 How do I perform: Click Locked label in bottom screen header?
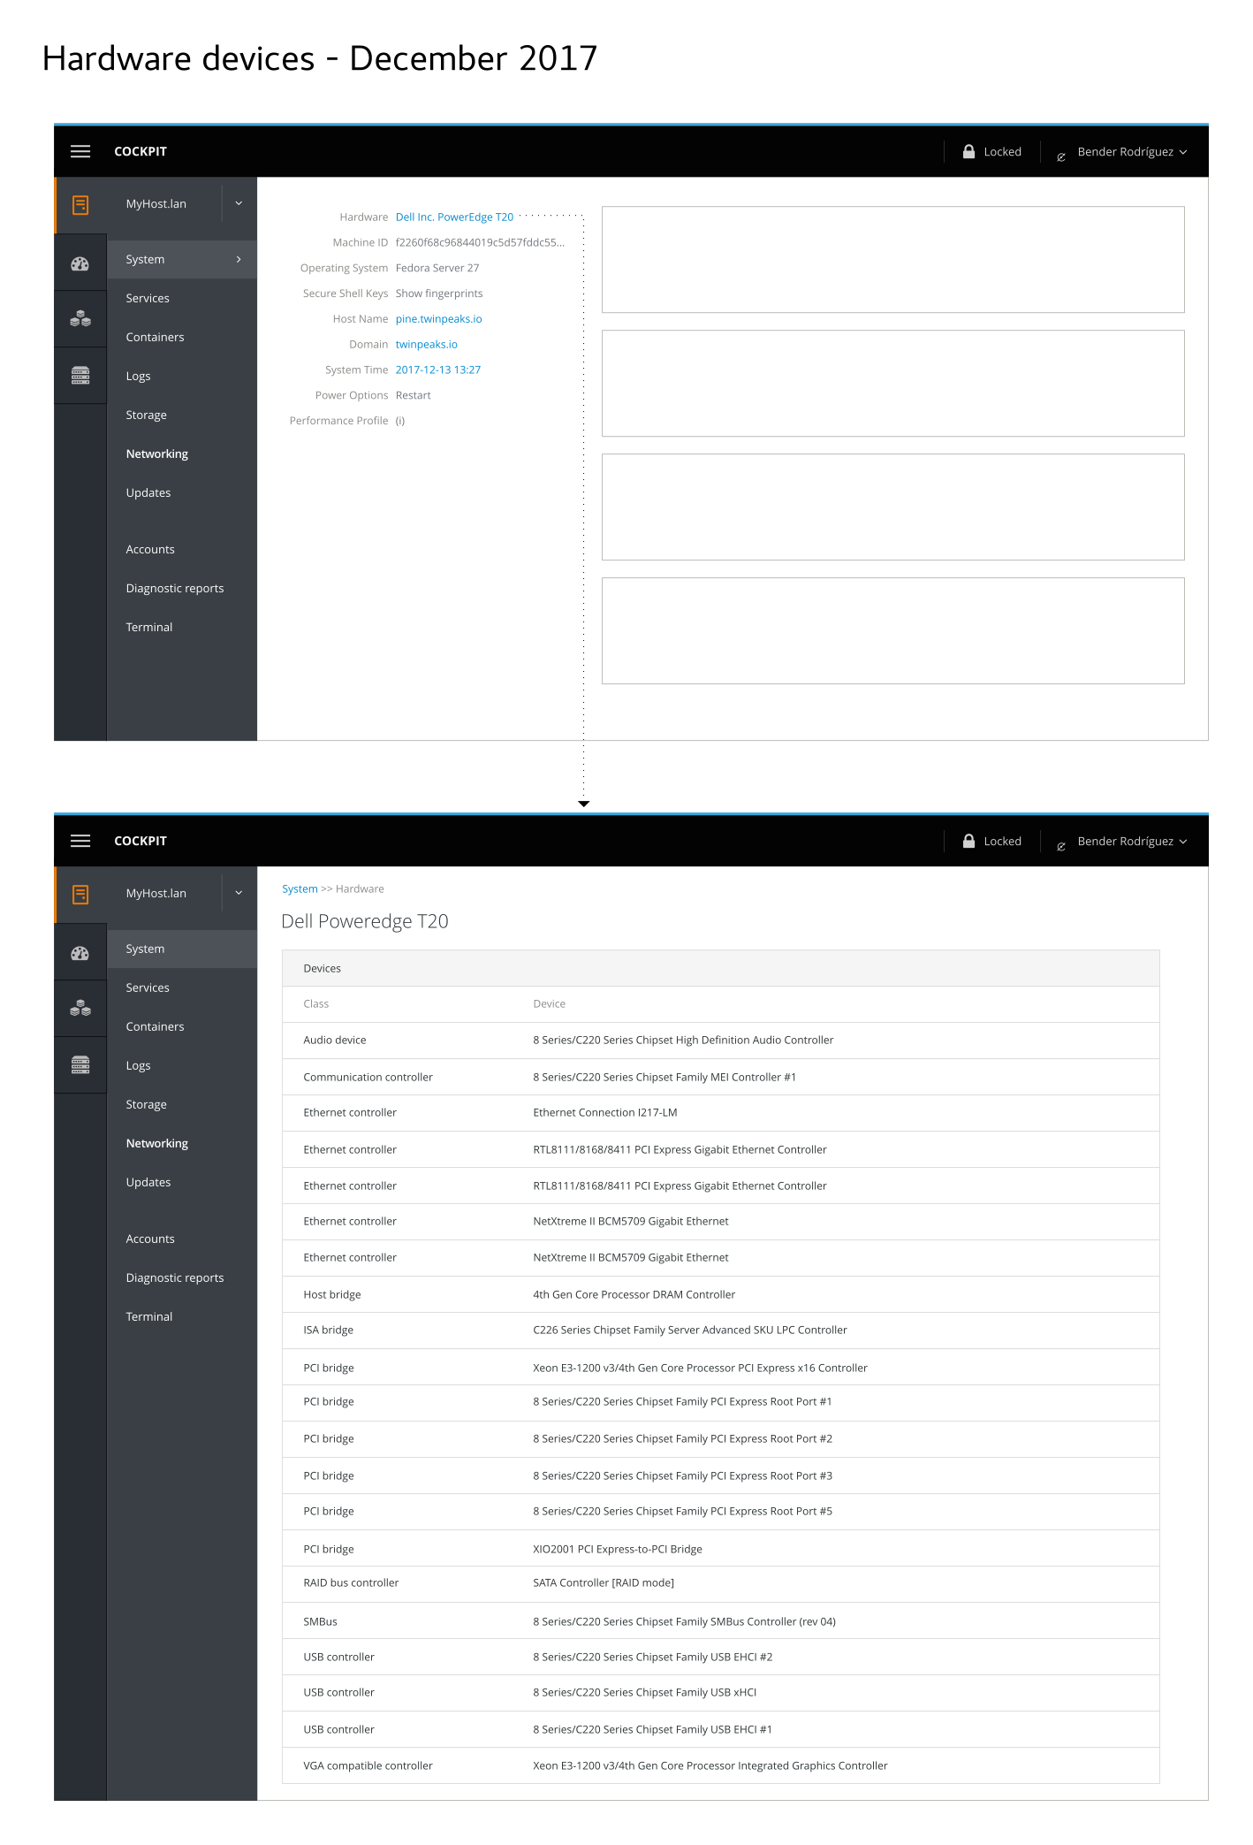coord(1002,842)
